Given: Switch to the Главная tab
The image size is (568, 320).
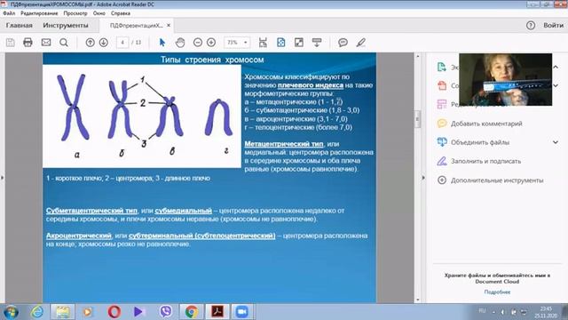Looking at the screenshot, I should pos(20,26).
